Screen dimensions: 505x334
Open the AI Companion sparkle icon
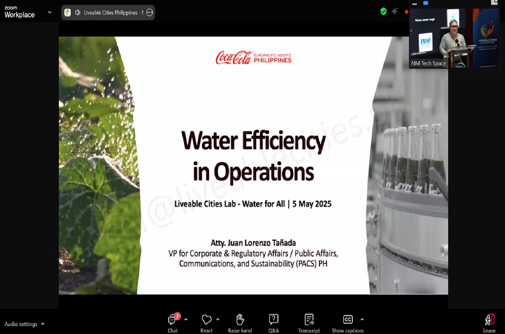click(395, 11)
